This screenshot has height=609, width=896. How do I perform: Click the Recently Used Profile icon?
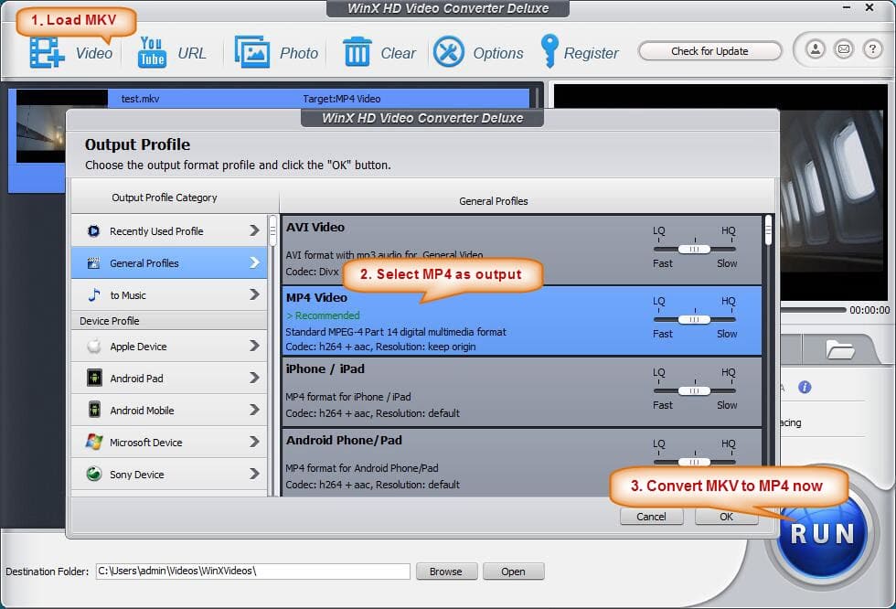pyautogui.click(x=93, y=230)
